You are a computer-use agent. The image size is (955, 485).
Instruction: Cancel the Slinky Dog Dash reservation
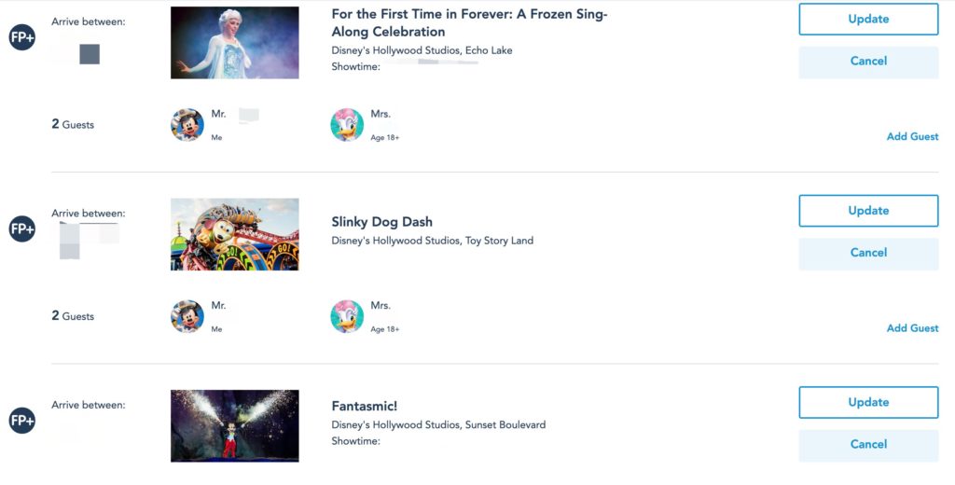[868, 253]
